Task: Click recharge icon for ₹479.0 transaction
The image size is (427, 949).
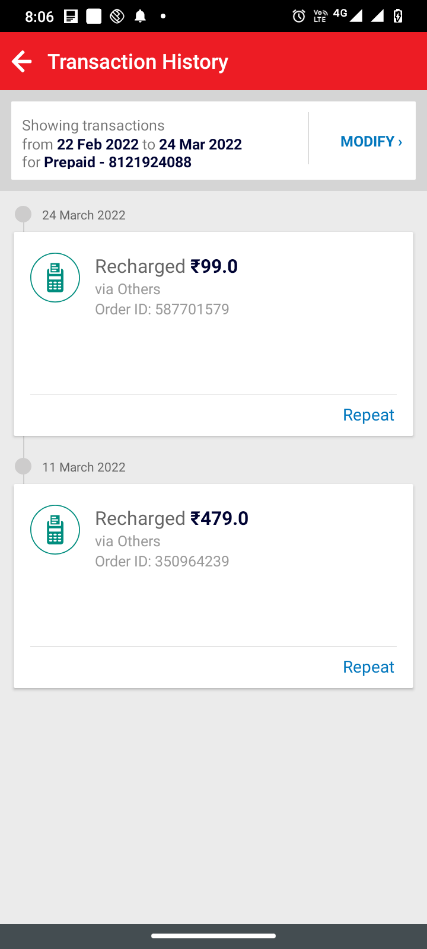Action: pos(55,530)
